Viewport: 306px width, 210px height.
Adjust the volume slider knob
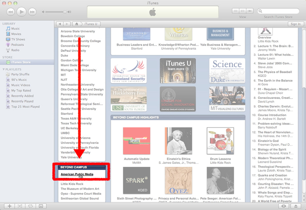pyautogui.click(x=65, y=12)
